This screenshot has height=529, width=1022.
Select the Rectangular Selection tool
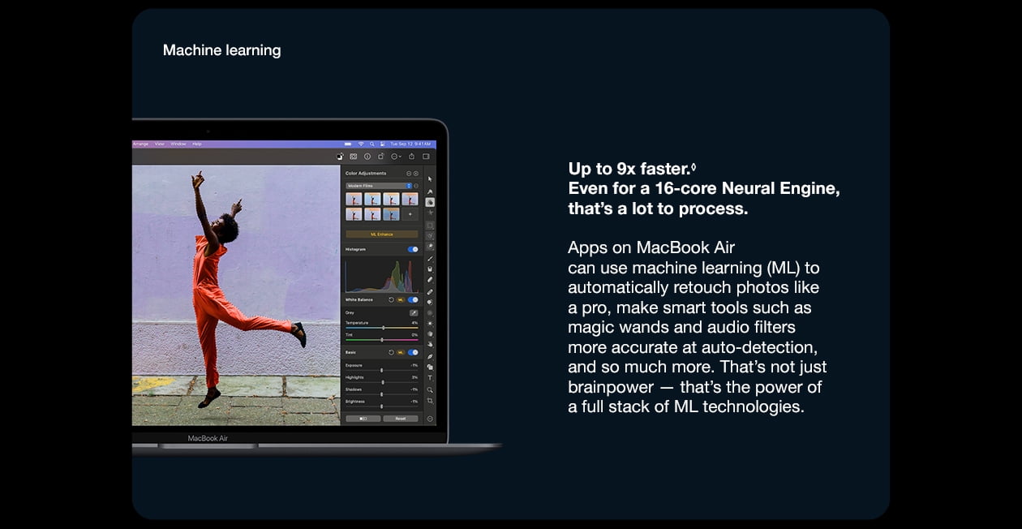click(x=430, y=226)
